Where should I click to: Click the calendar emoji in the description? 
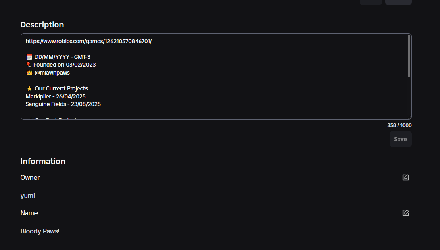pos(28,56)
